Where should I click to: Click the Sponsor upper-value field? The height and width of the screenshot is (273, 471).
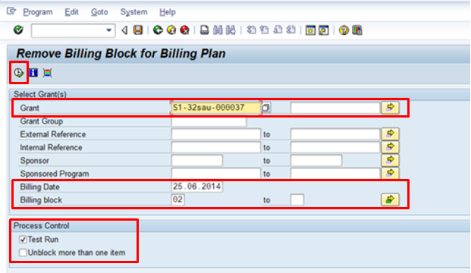pyautogui.click(x=316, y=160)
